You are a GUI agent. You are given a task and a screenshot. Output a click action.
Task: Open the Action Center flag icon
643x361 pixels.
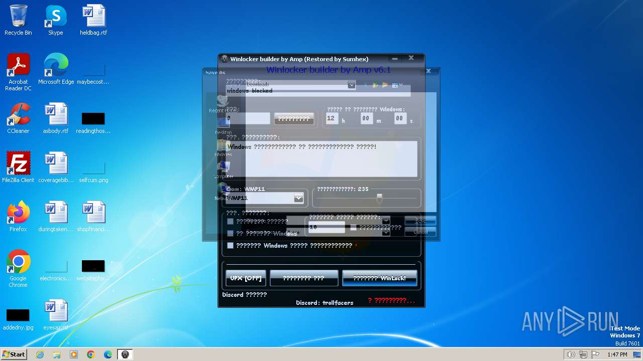[x=595, y=354]
